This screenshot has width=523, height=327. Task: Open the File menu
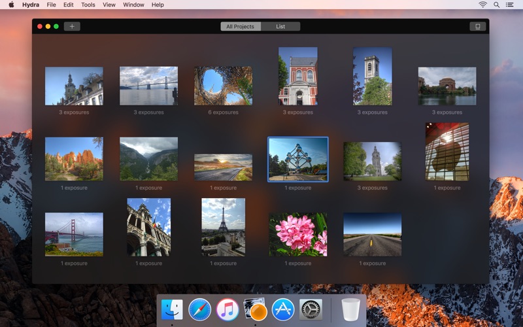coord(51,5)
